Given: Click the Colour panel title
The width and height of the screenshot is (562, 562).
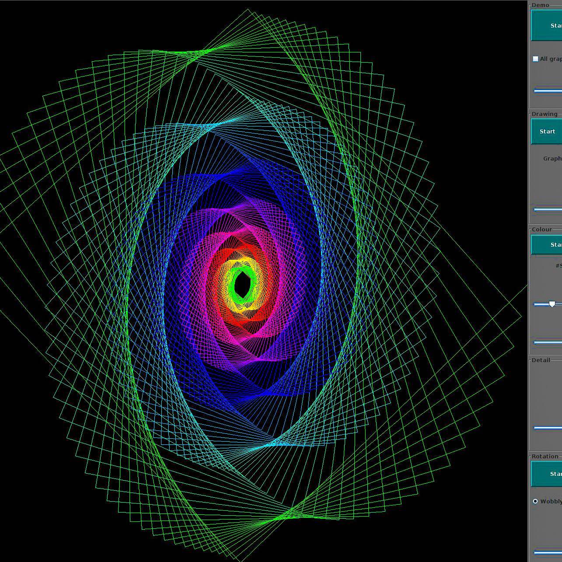Looking at the screenshot, I should pos(541,229).
